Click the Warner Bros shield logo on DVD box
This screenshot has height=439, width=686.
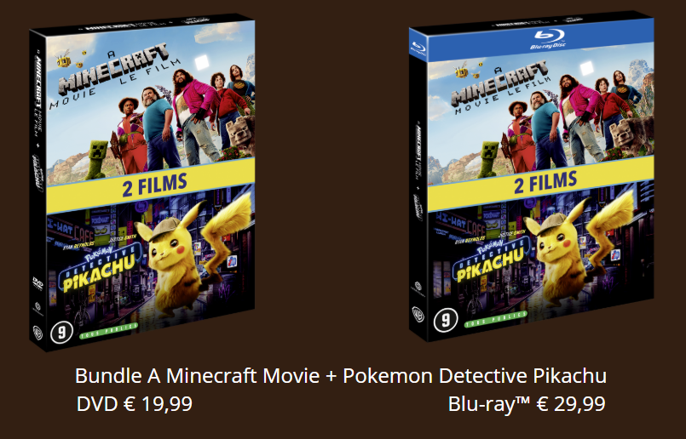point(37,333)
